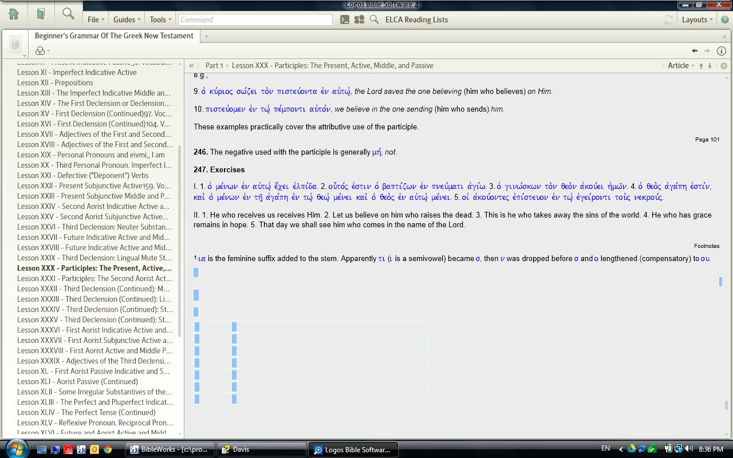Close the resource panel tab group

point(724,36)
